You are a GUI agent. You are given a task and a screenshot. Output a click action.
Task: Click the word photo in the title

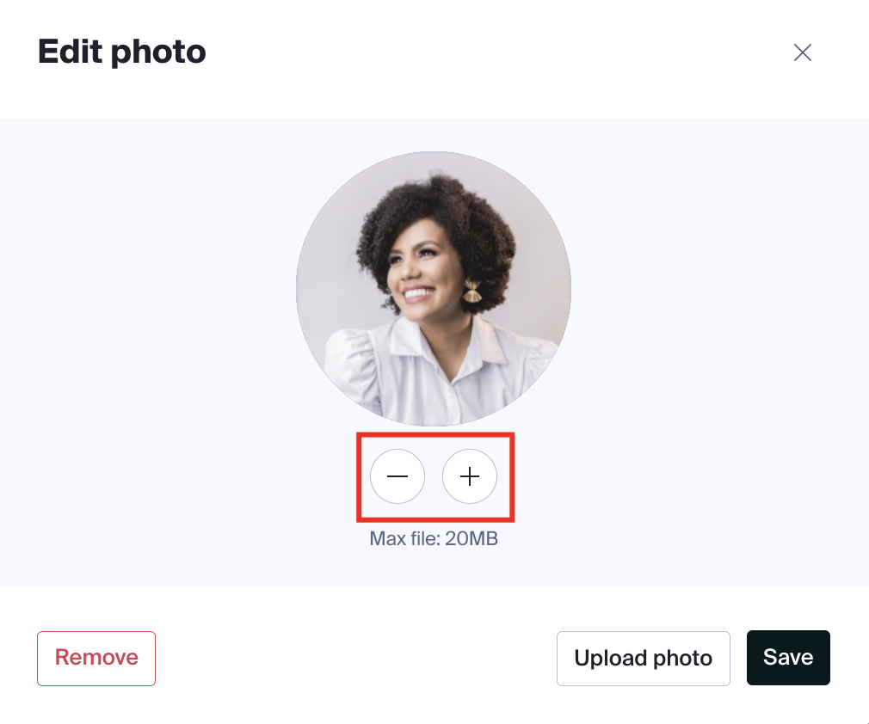pyautogui.click(x=158, y=52)
